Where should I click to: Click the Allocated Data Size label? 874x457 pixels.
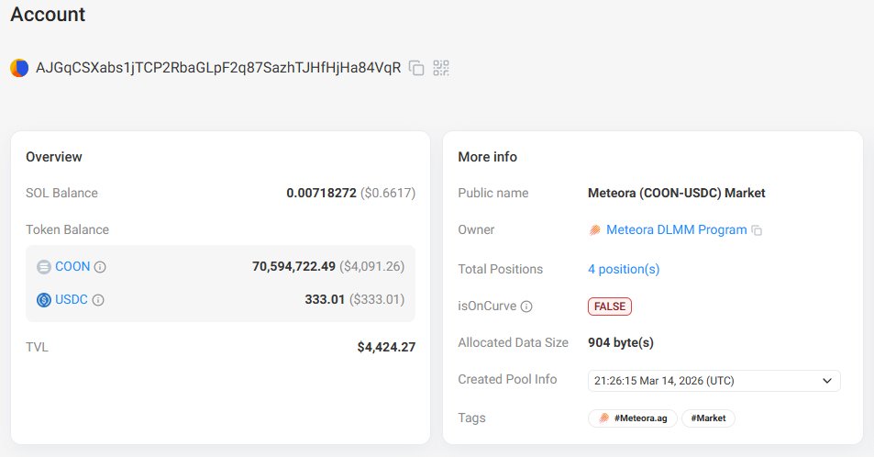pyautogui.click(x=514, y=342)
